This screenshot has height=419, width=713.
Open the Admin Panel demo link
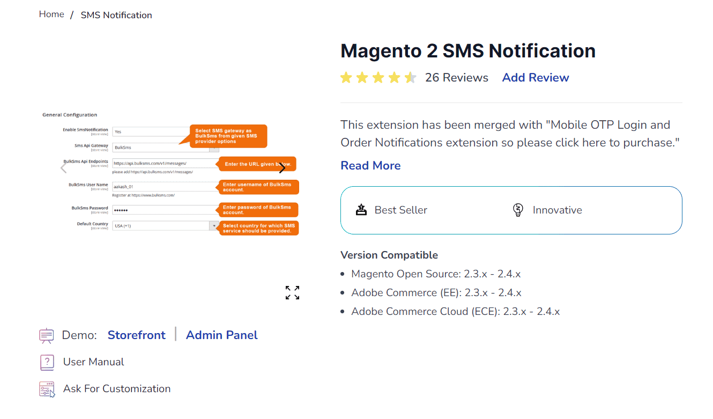[221, 335]
